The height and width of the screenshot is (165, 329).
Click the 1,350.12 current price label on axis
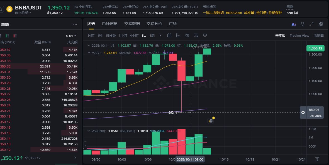(315, 48)
